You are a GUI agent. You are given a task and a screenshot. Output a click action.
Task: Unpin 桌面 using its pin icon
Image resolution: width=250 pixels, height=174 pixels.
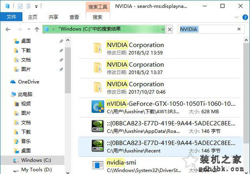point(61,41)
